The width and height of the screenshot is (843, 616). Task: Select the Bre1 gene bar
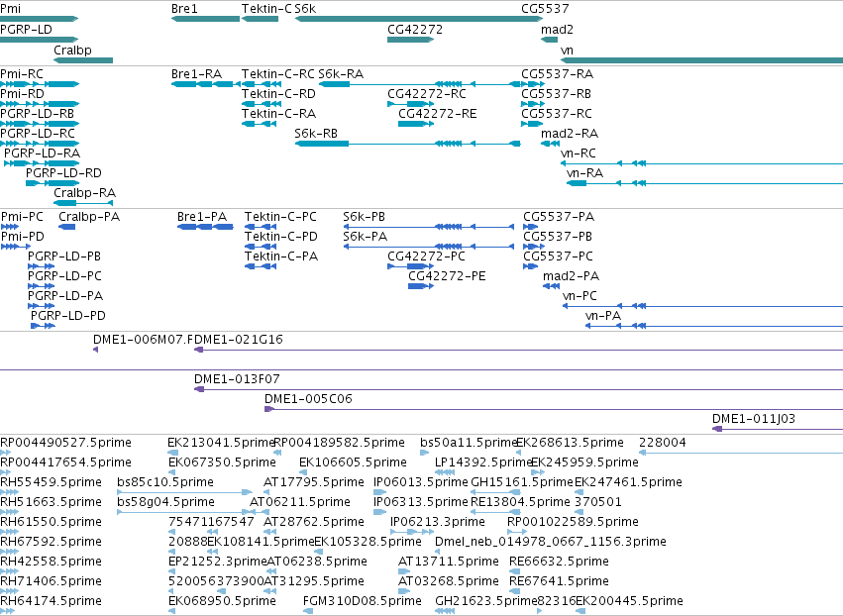(205, 19)
